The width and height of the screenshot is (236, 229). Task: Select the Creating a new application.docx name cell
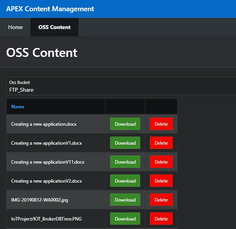click(x=56, y=124)
